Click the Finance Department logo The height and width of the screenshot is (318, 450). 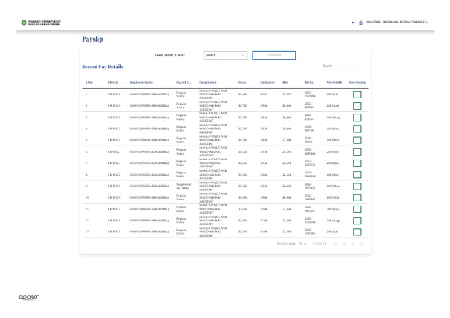point(40,23)
